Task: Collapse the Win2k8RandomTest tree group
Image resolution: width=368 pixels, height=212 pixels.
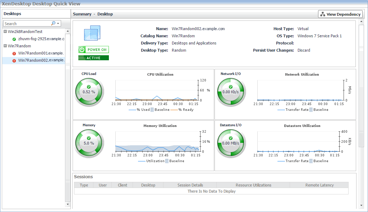Action: (5, 32)
